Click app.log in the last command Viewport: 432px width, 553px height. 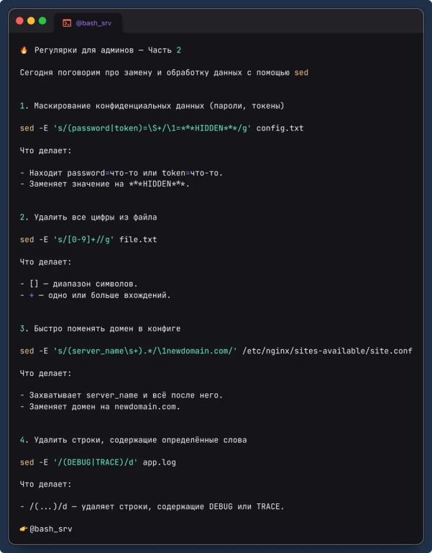(159, 462)
